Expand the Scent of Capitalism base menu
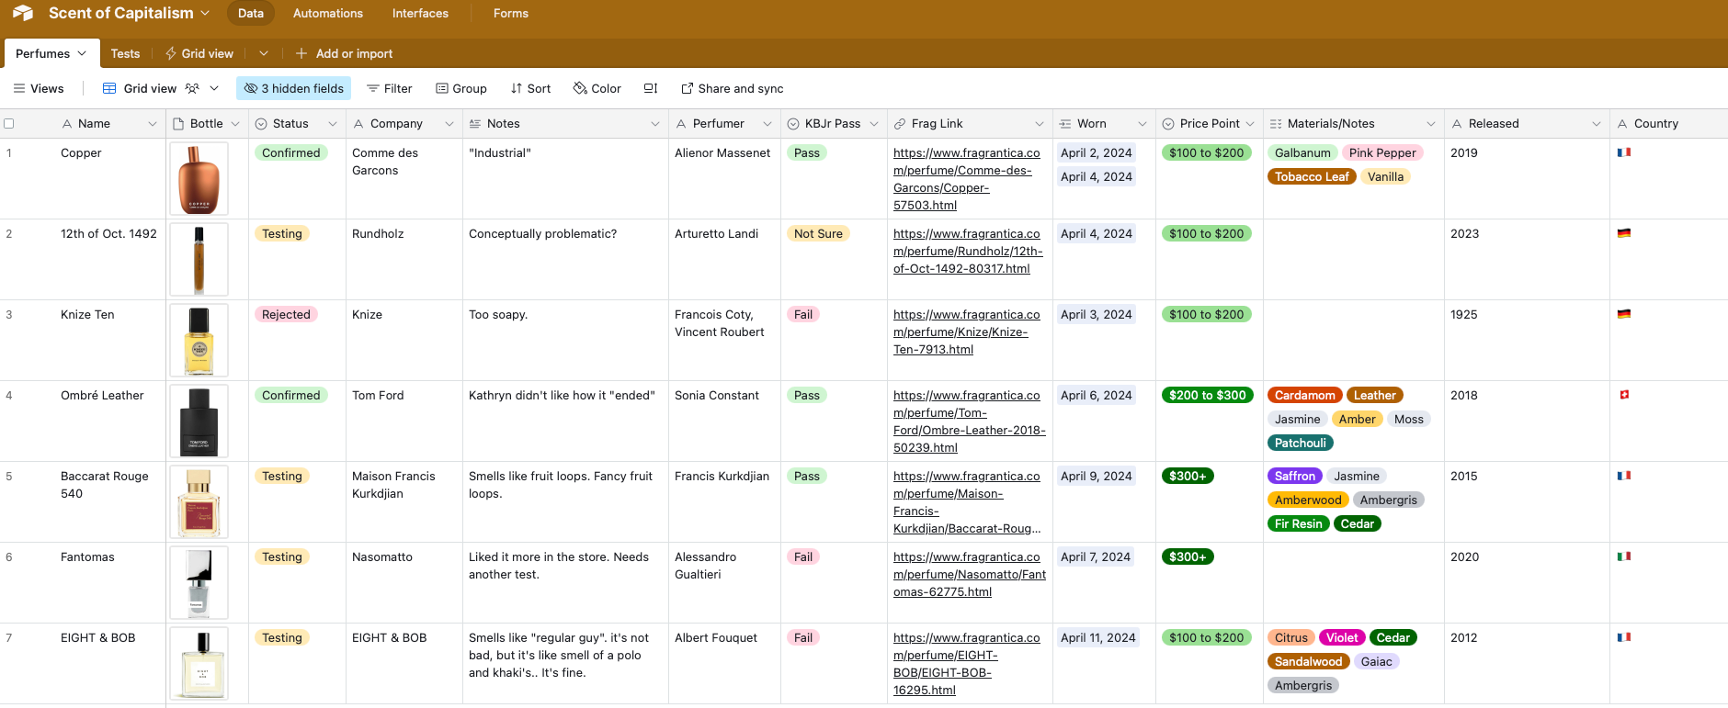This screenshot has width=1728, height=708. tap(205, 13)
